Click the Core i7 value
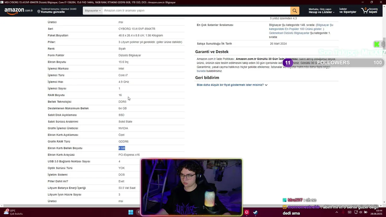This screenshot has height=217, width=386. 123,75
